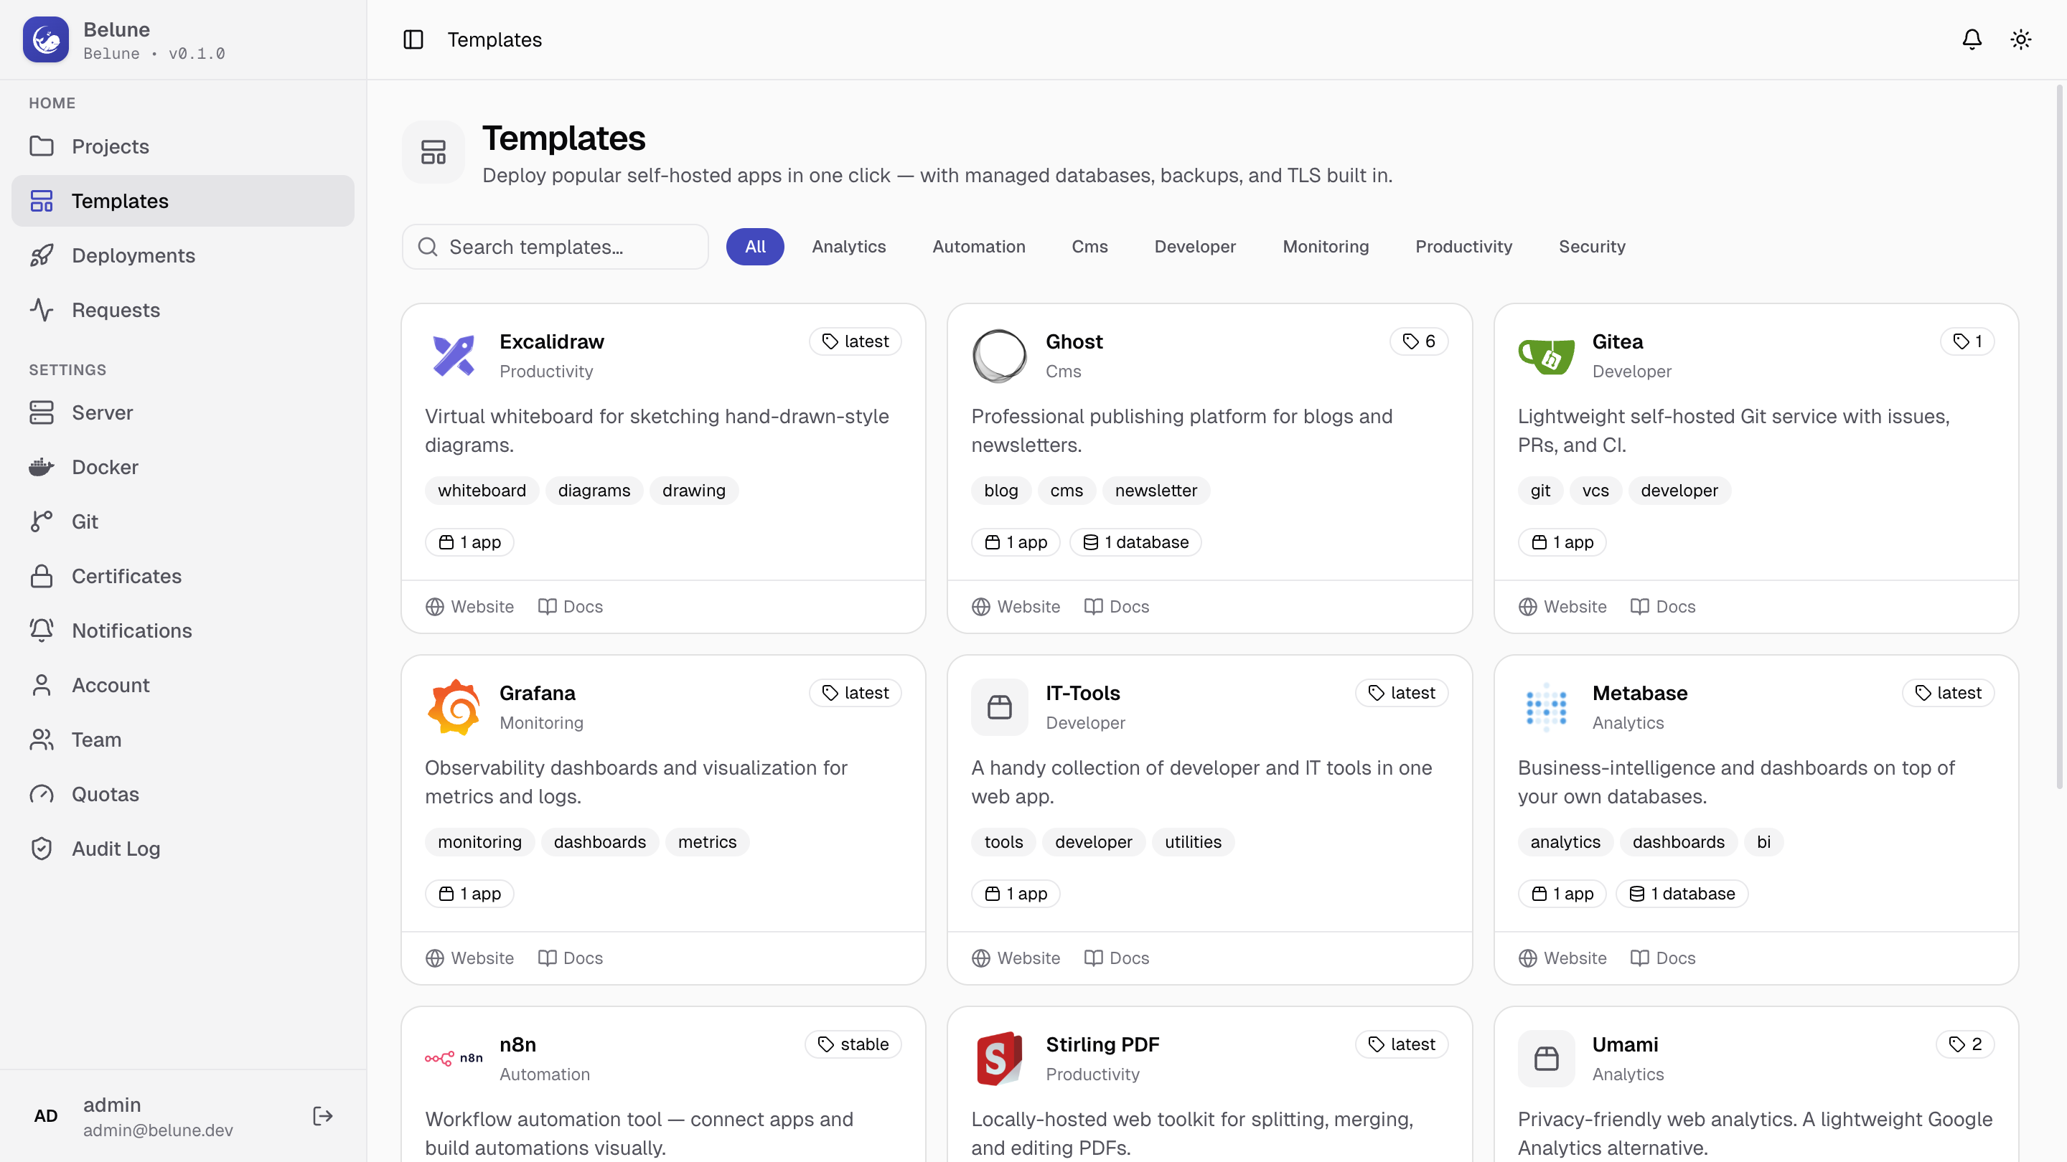Viewport: 2067px width, 1162px height.
Task: Click the search magnifier icon
Action: tap(428, 247)
